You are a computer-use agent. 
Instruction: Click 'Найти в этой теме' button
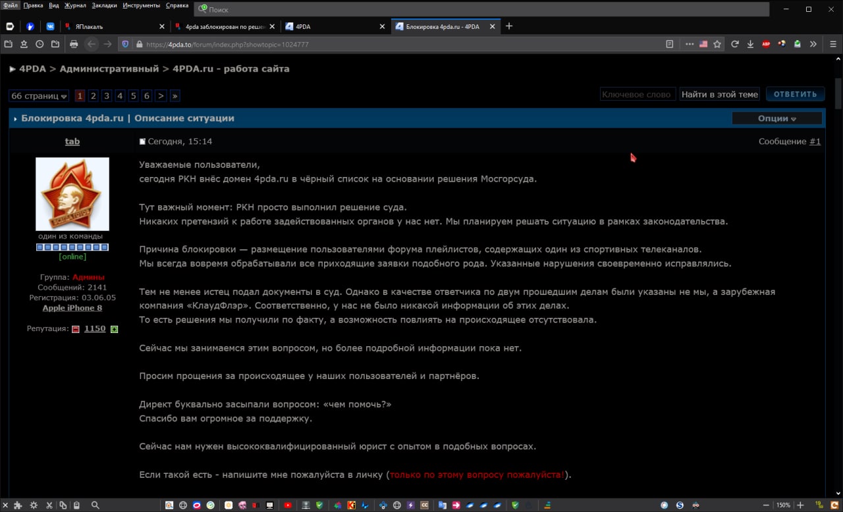(x=719, y=94)
